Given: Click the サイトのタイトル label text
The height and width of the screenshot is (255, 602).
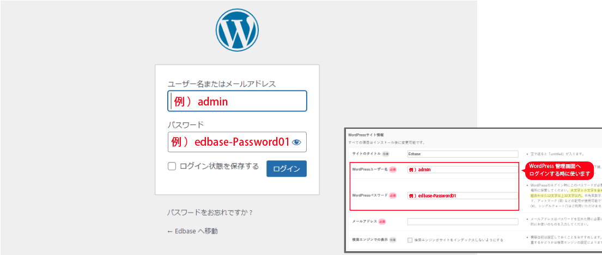Looking at the screenshot, I should pyautogui.click(x=366, y=153).
